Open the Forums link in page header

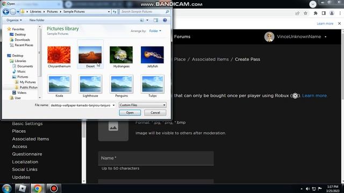coord(182,37)
